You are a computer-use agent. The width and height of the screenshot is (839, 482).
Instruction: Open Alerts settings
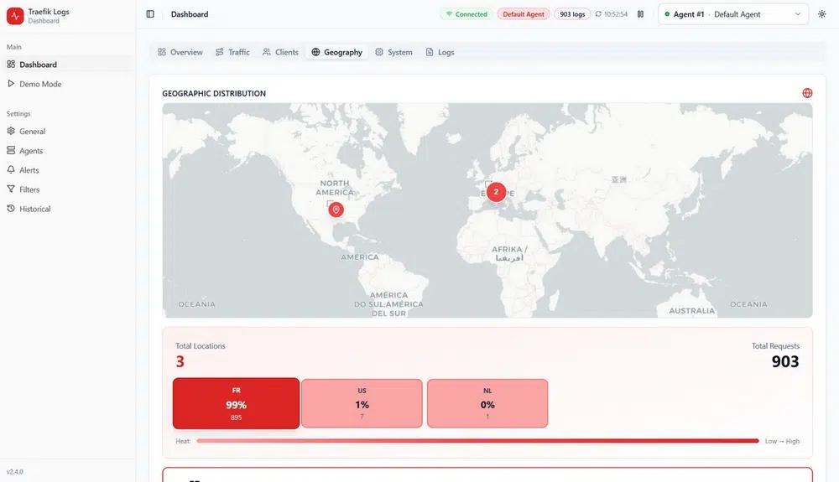tap(67, 170)
